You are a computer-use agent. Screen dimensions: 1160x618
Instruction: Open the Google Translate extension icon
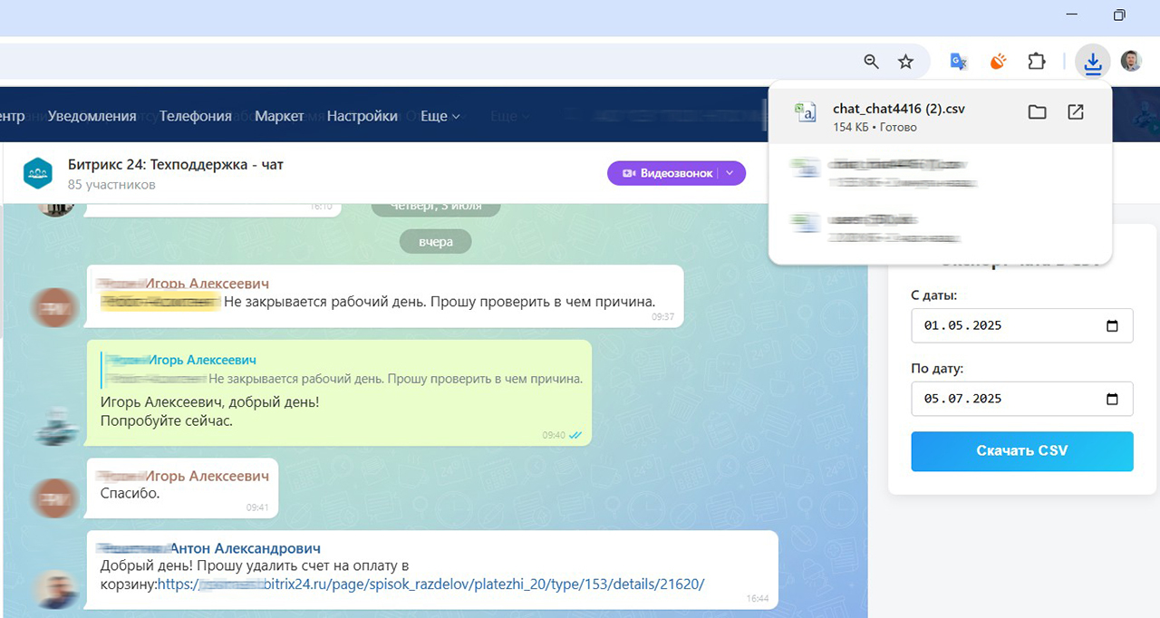coord(958,62)
